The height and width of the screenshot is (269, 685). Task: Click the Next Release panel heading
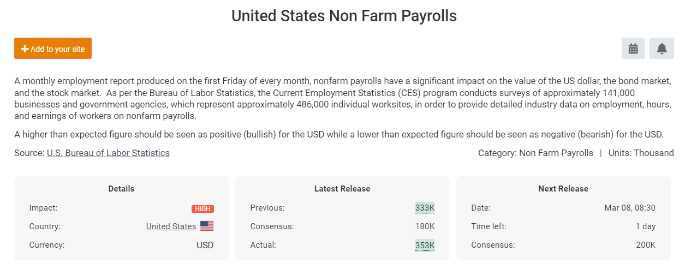pyautogui.click(x=563, y=189)
